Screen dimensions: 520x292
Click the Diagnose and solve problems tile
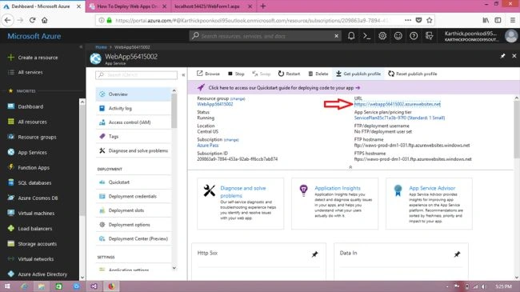point(241,203)
